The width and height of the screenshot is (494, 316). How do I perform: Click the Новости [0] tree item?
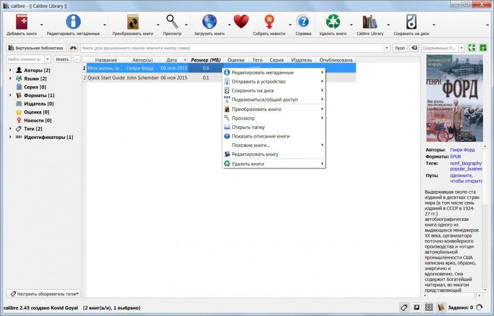37,120
